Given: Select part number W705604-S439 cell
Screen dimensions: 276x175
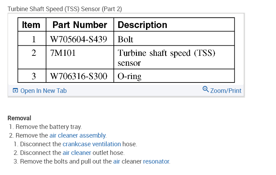Looking at the screenshot, I should [x=78, y=39].
